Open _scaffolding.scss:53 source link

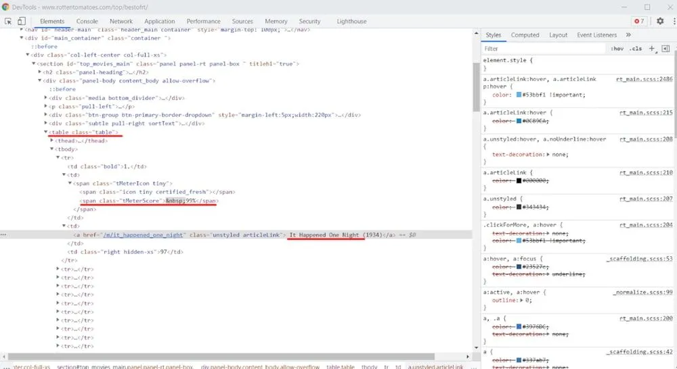[640, 259]
